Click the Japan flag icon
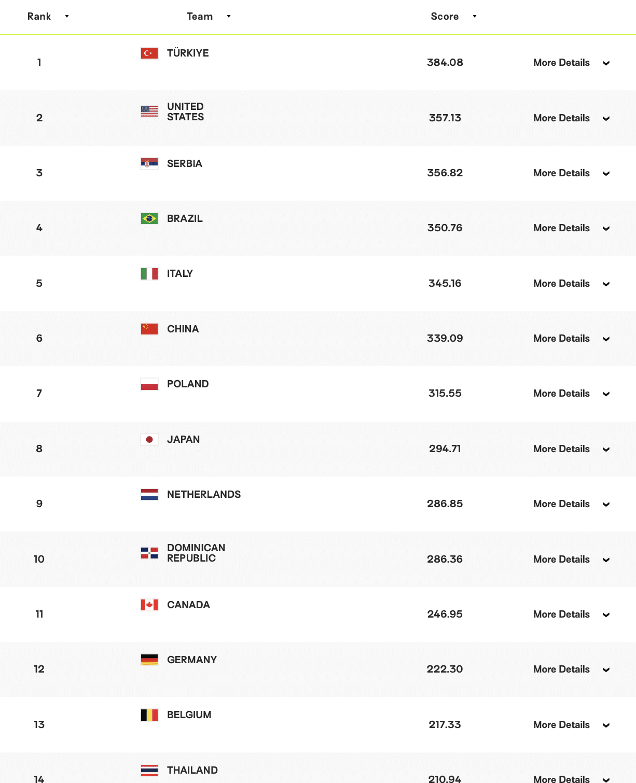This screenshot has width=636, height=783. point(149,440)
